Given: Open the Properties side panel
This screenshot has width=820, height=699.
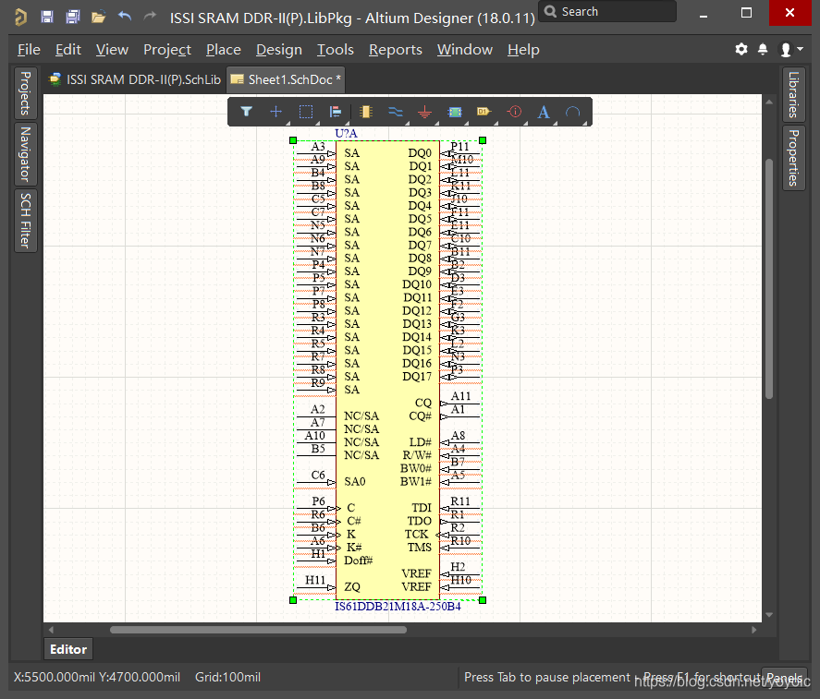Looking at the screenshot, I should coord(793,158).
